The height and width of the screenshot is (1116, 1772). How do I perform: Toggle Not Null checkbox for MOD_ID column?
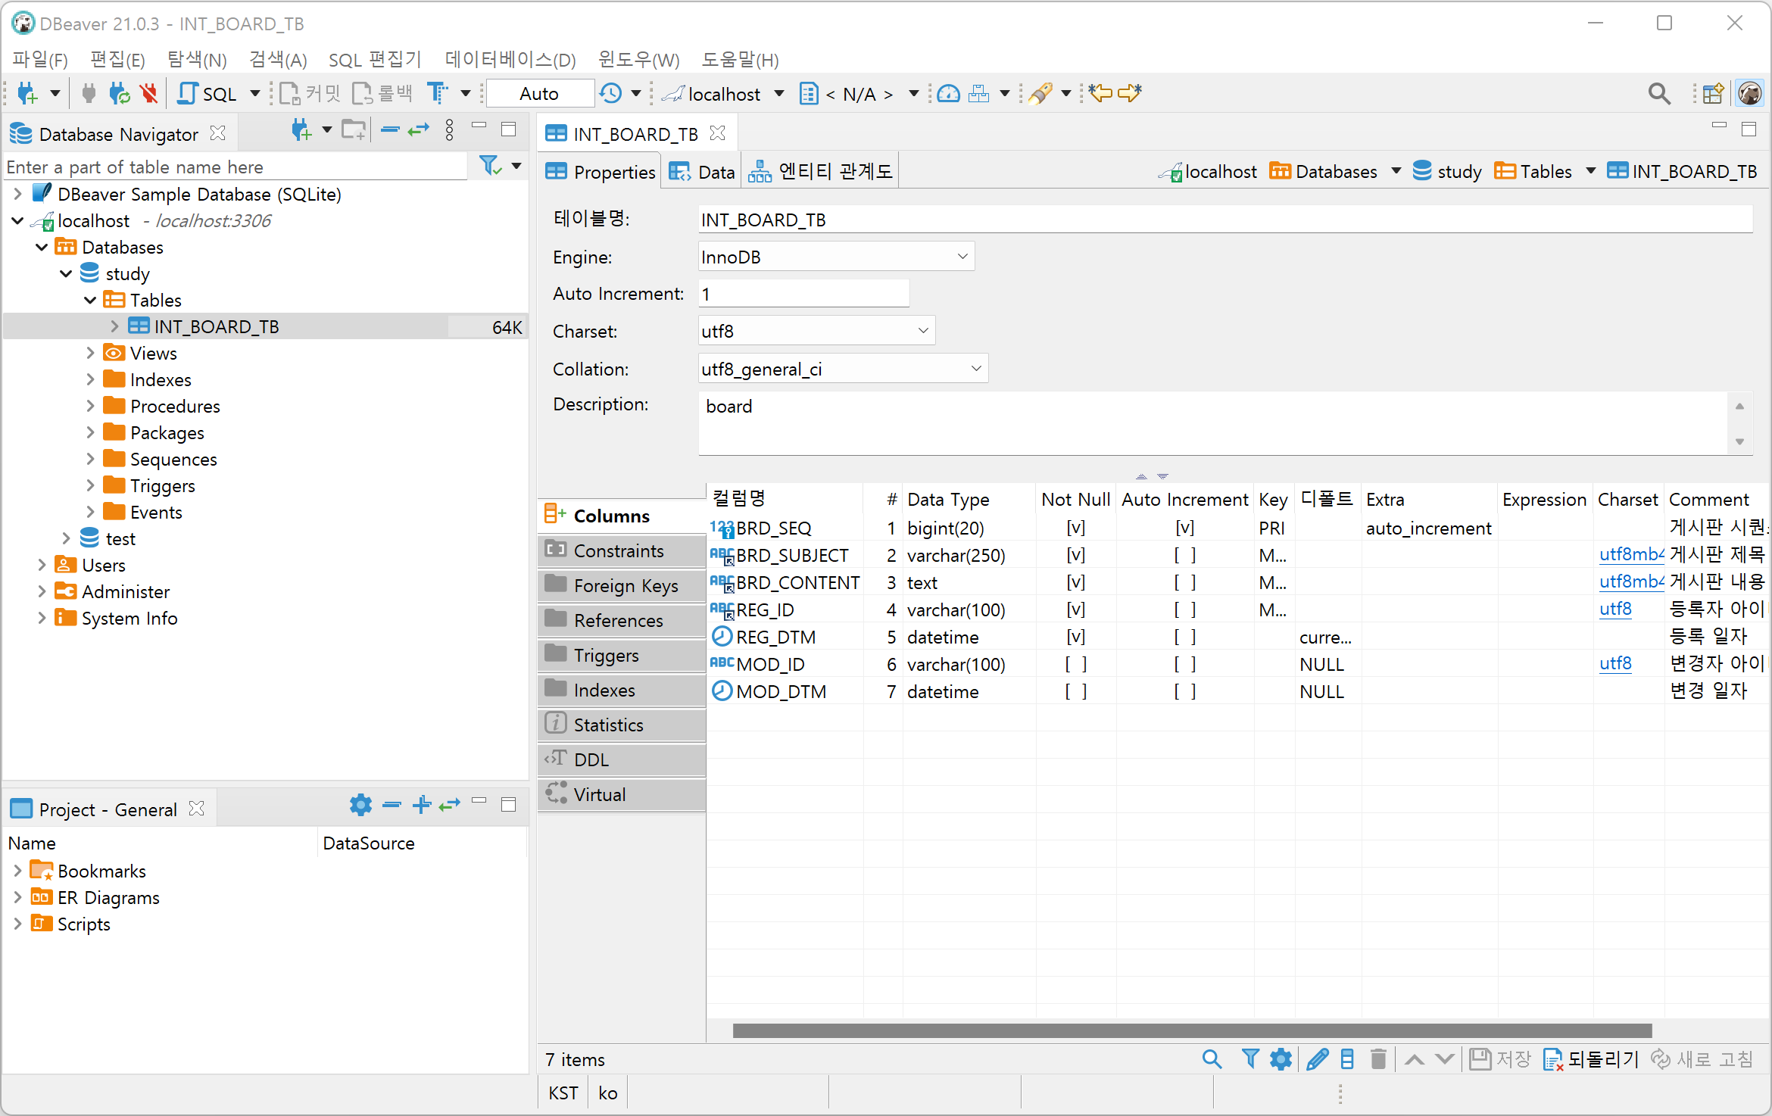click(x=1075, y=664)
